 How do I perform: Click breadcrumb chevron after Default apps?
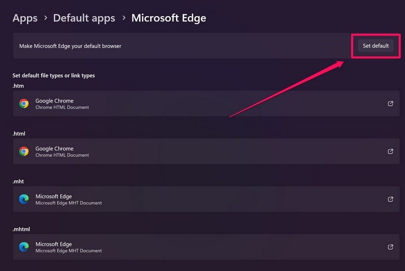[124, 18]
